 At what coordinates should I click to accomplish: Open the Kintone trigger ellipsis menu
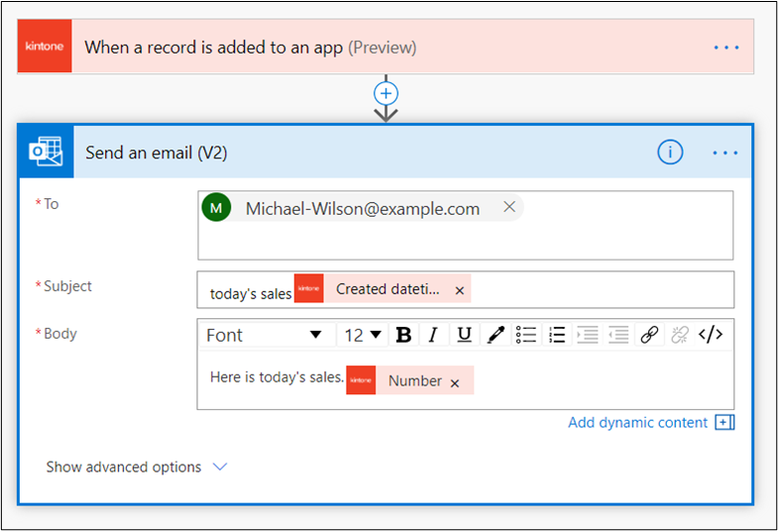pos(725,47)
